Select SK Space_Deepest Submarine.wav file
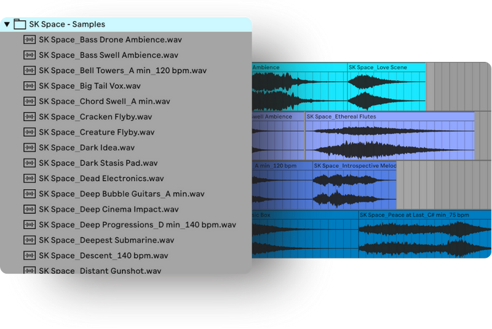The image size is (492, 329). click(x=106, y=240)
